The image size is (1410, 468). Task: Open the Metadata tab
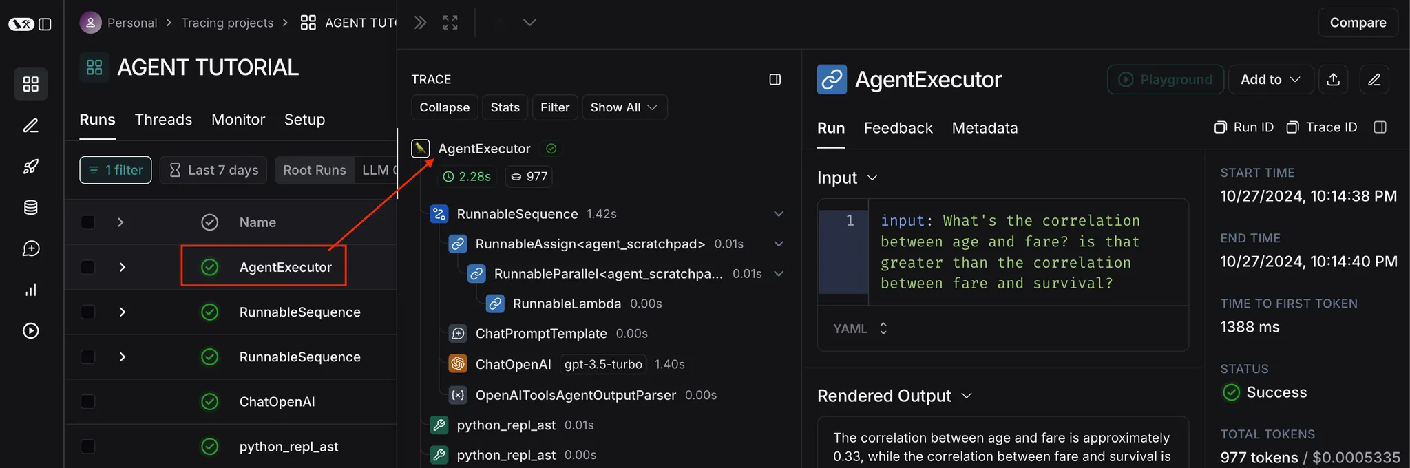coord(985,128)
